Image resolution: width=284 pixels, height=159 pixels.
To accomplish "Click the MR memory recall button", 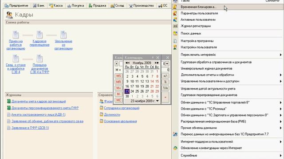I will pyautogui.click(x=118, y=82).
